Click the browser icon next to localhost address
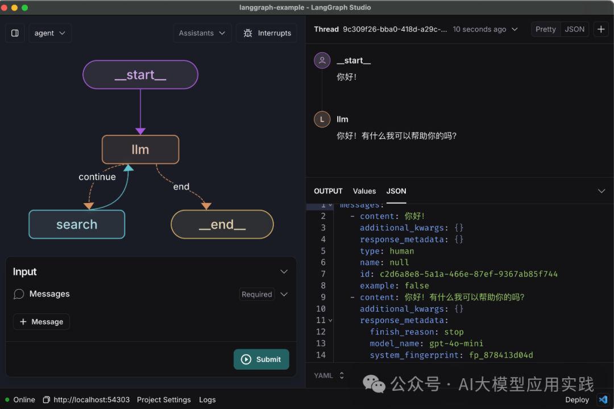This screenshot has width=614, height=409. 46,399
